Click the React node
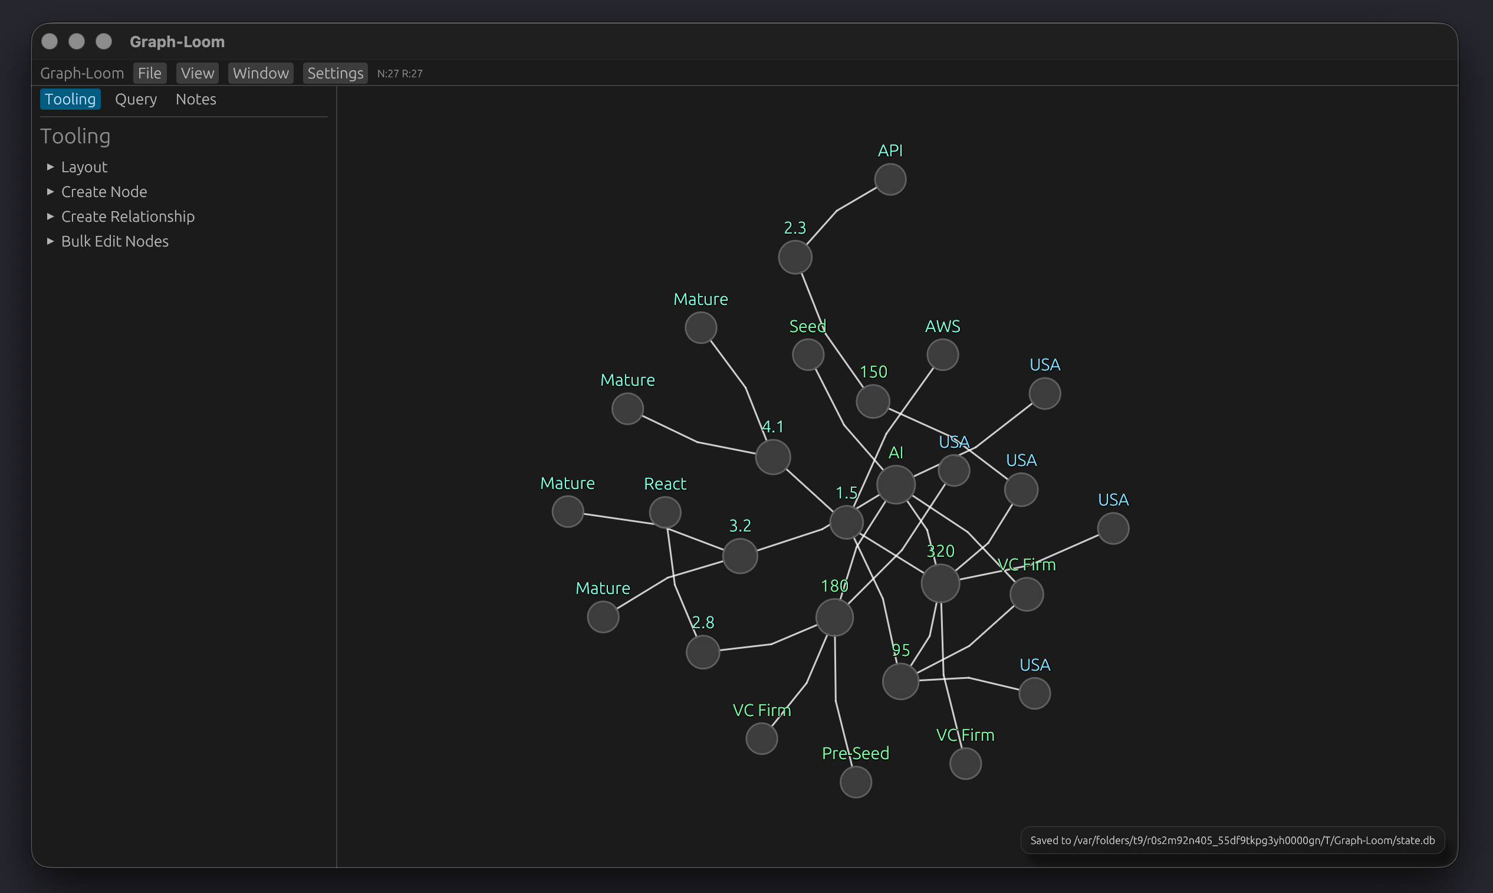 665,513
